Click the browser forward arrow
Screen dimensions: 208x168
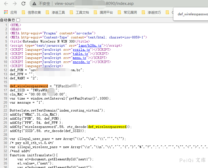click(15, 4)
